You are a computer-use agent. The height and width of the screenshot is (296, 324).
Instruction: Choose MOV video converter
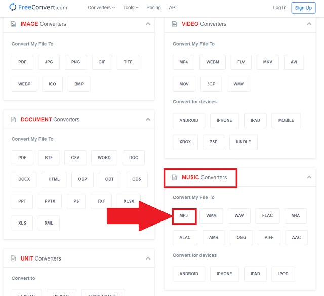(184, 84)
